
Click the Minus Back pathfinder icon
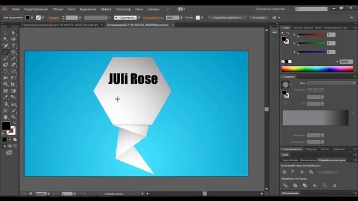tap(334, 185)
